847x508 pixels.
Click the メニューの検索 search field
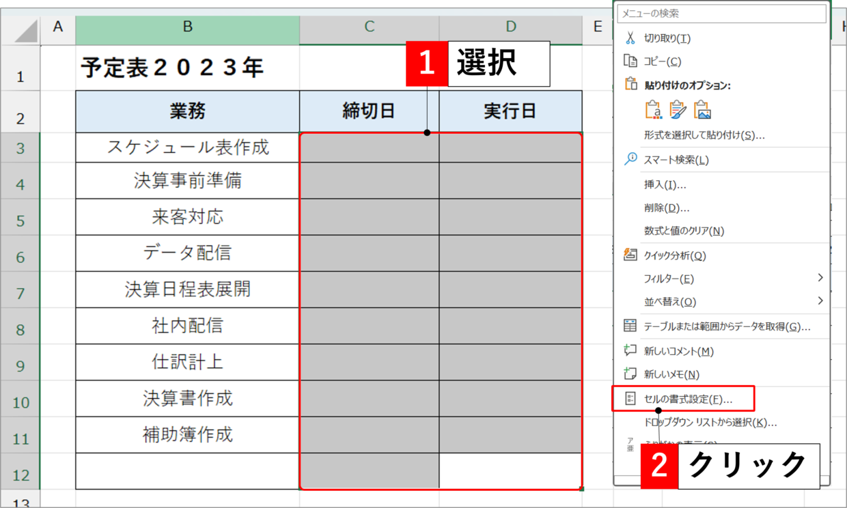click(x=721, y=14)
